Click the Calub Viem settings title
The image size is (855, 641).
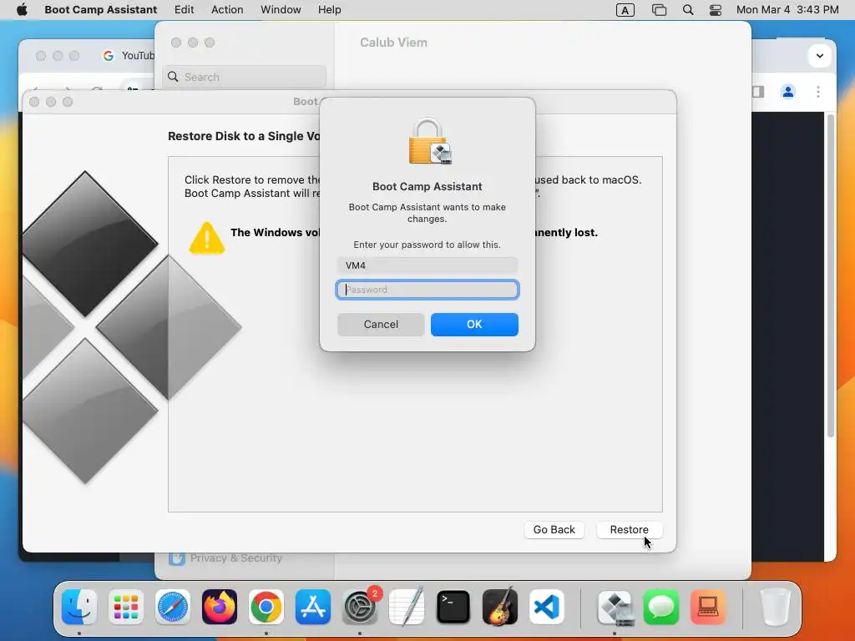pyautogui.click(x=394, y=43)
